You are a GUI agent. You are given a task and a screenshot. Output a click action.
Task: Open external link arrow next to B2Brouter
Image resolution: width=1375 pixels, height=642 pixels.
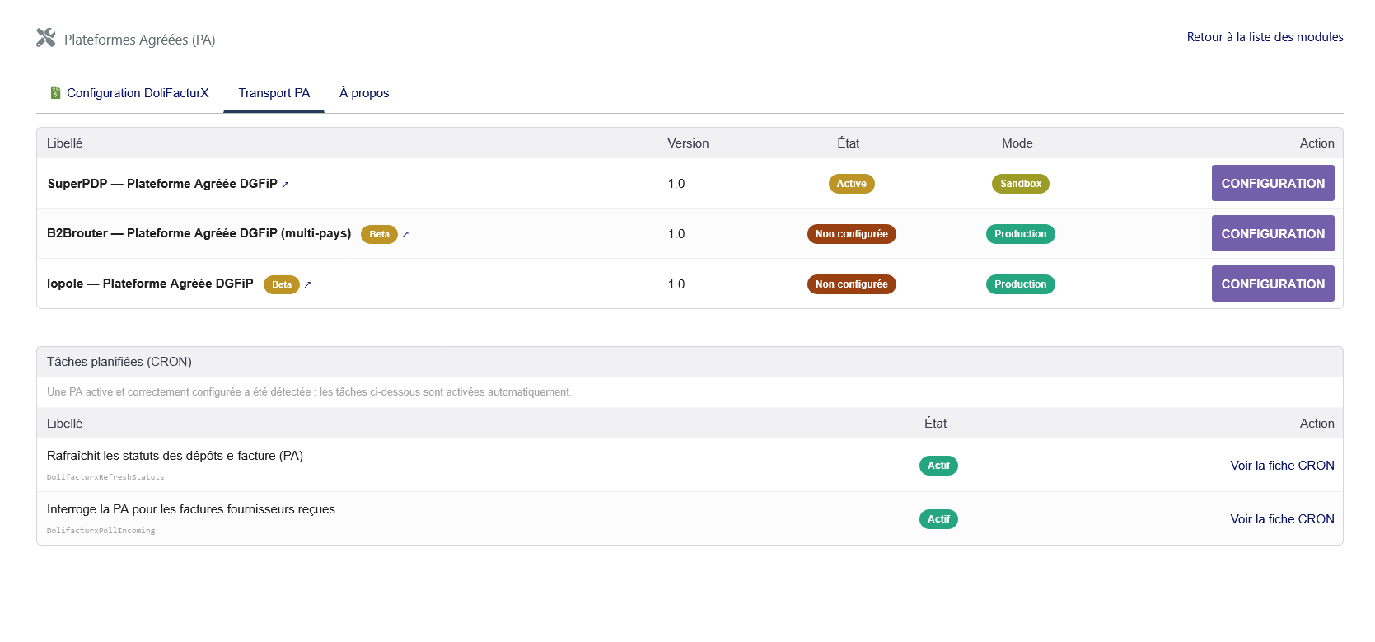[x=405, y=235]
